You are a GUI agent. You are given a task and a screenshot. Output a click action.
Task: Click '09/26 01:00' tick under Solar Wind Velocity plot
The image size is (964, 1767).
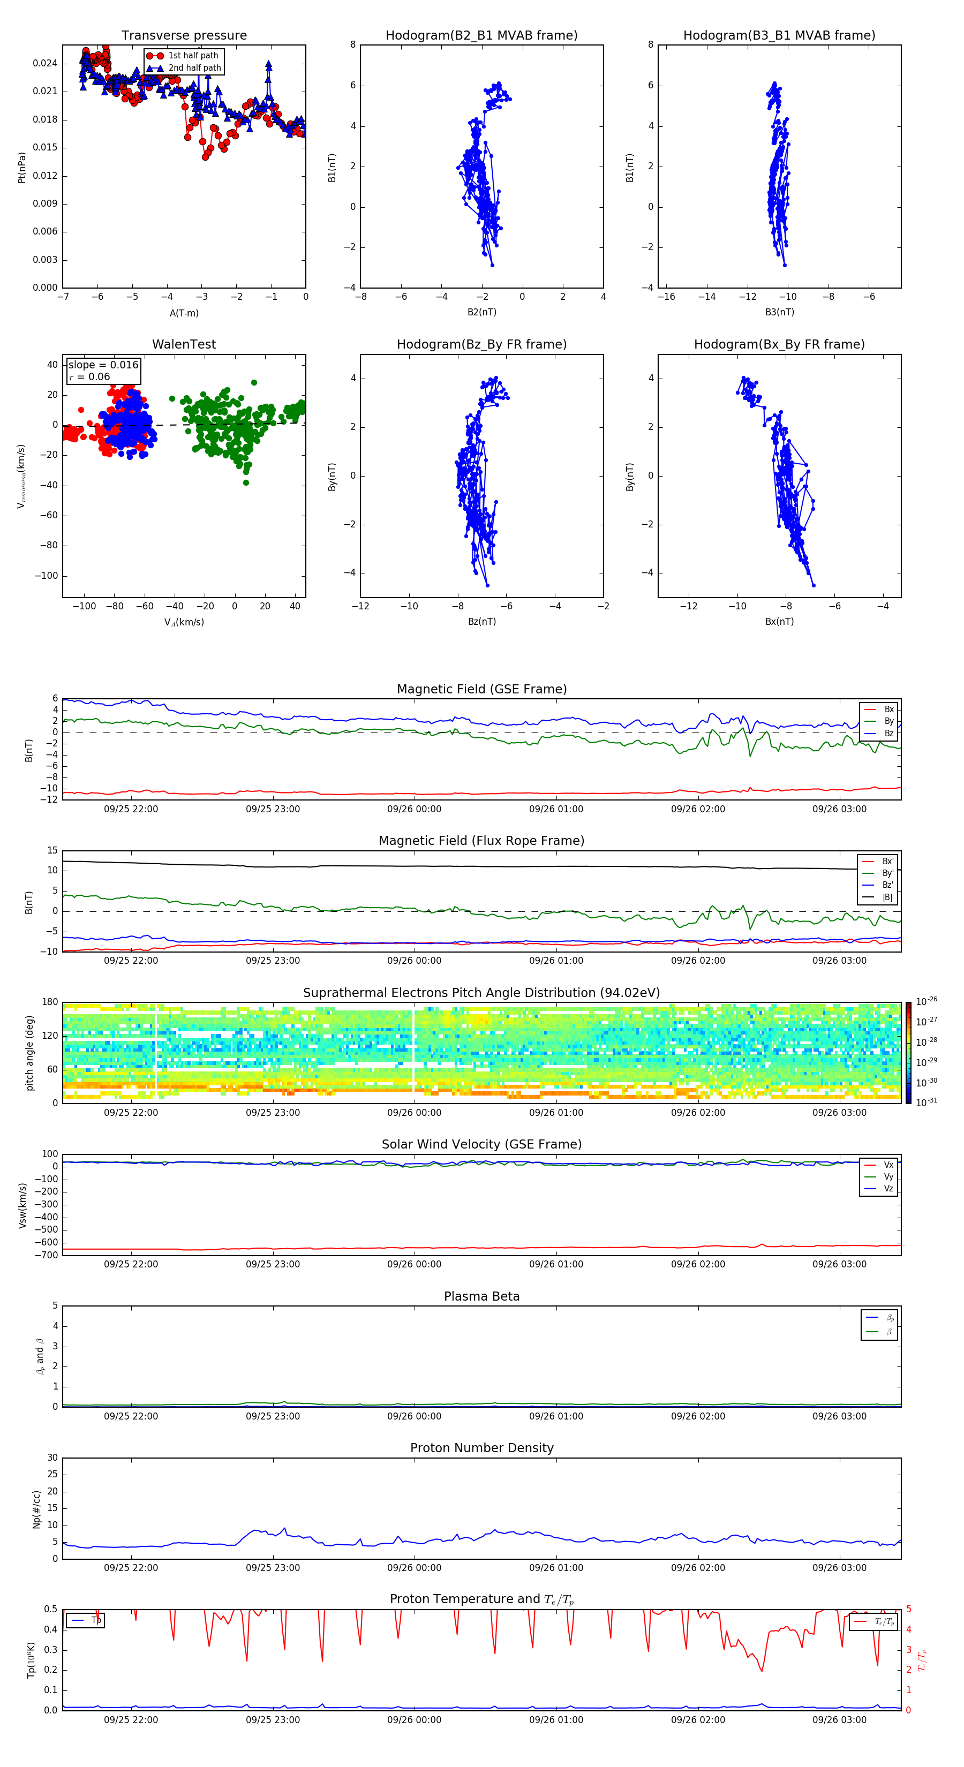click(x=556, y=1264)
